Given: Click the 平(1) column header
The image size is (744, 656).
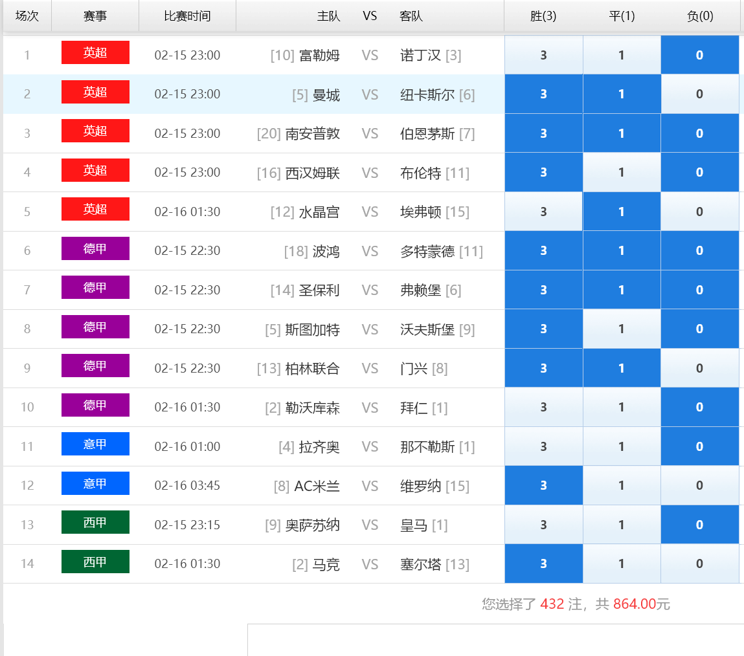Looking at the screenshot, I should pos(622,16).
